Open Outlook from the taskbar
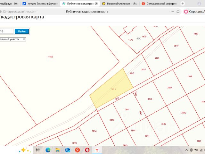205x154 pixels. [68, 150]
